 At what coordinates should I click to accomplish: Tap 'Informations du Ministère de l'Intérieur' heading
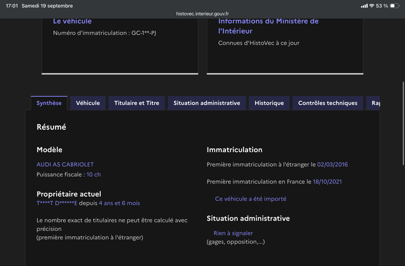[268, 26]
